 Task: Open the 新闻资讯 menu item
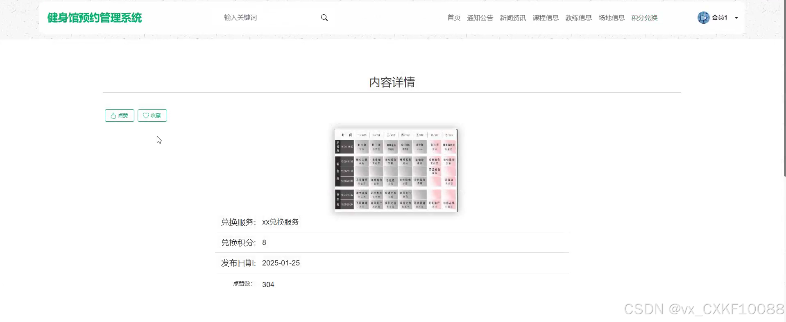[x=513, y=18]
